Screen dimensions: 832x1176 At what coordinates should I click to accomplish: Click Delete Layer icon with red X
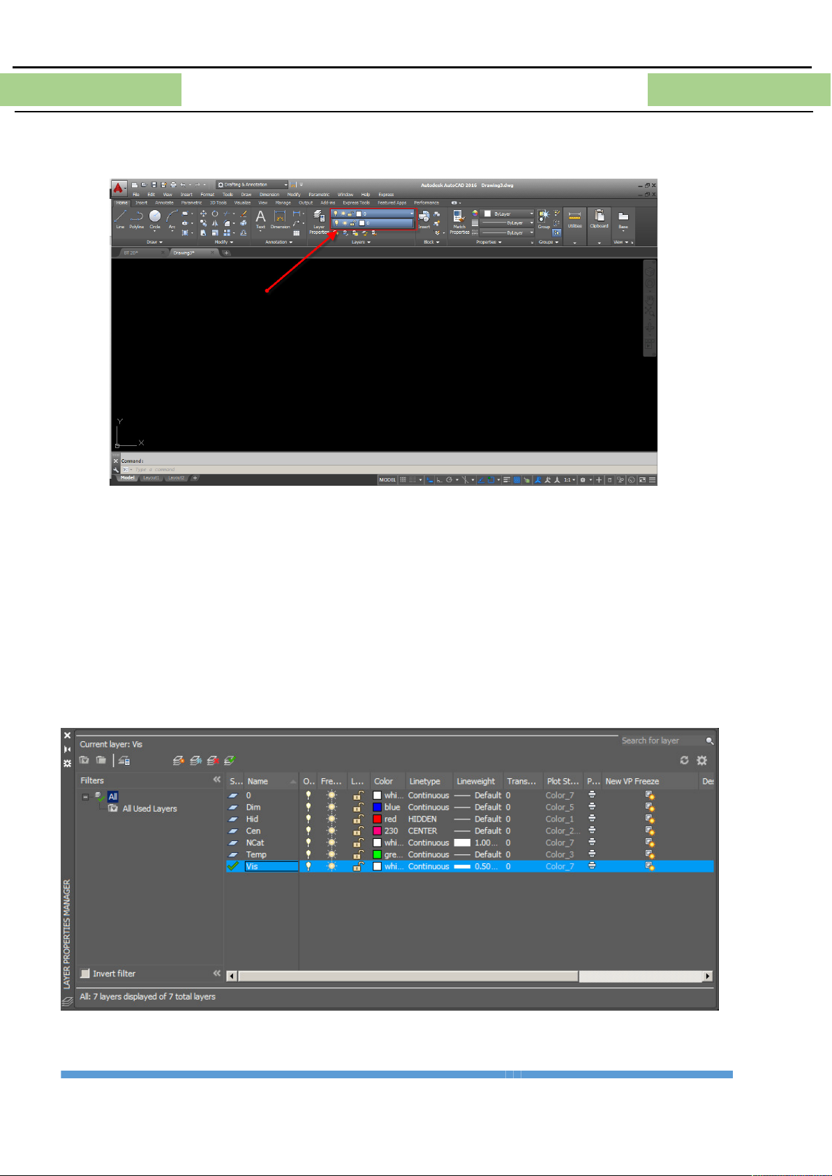(x=213, y=761)
